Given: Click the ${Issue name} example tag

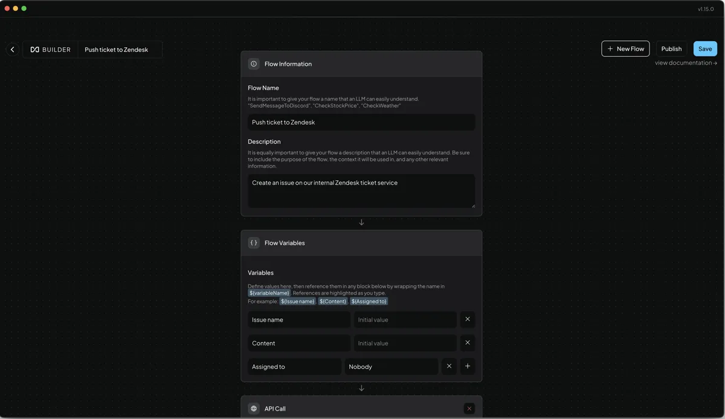Looking at the screenshot, I should 297,301.
